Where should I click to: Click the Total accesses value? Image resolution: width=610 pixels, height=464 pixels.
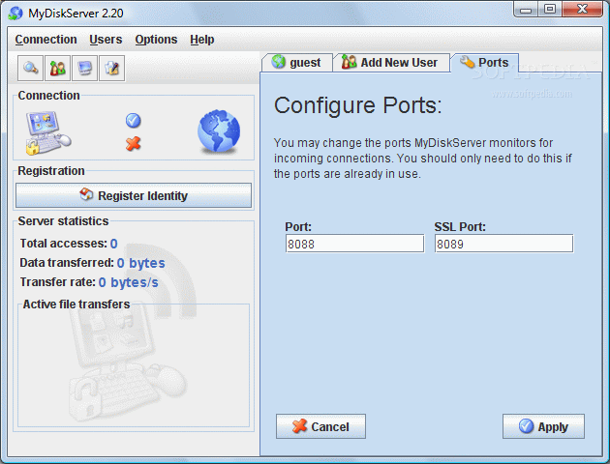click(x=113, y=244)
